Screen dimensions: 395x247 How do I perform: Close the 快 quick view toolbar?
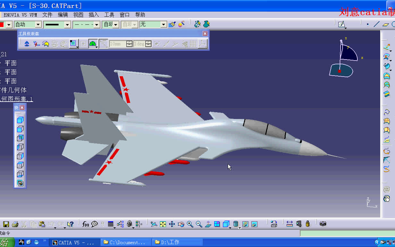tap(22, 108)
